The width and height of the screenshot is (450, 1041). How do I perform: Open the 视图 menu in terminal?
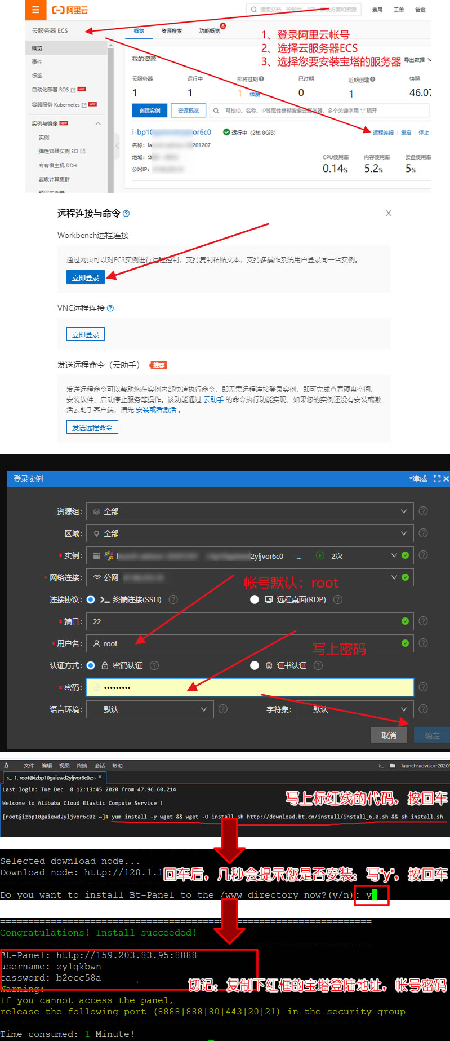(x=64, y=766)
